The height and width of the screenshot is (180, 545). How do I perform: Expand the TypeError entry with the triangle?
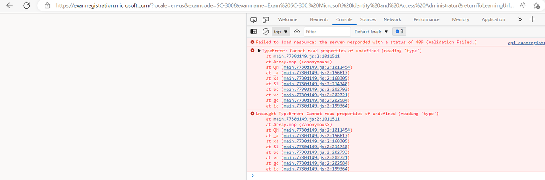pos(259,51)
